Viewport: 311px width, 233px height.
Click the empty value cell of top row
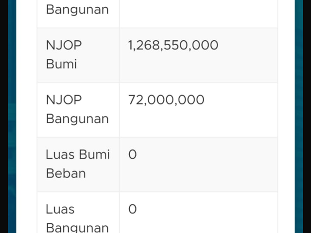[x=198, y=14]
